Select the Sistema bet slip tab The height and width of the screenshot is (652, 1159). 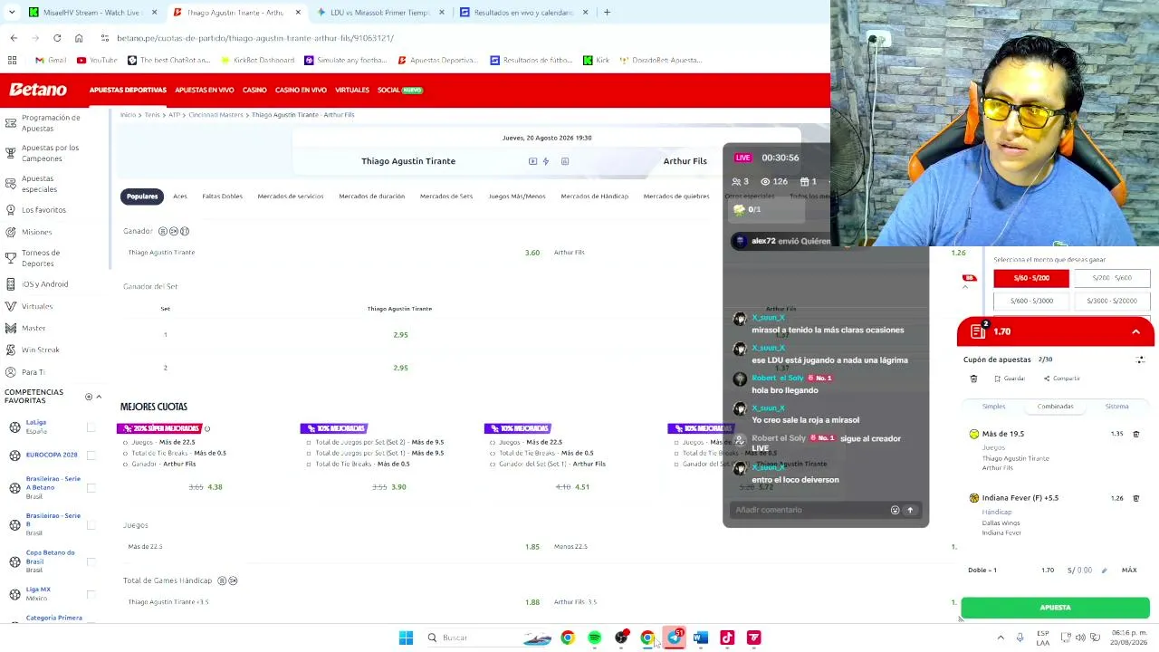tap(1116, 407)
